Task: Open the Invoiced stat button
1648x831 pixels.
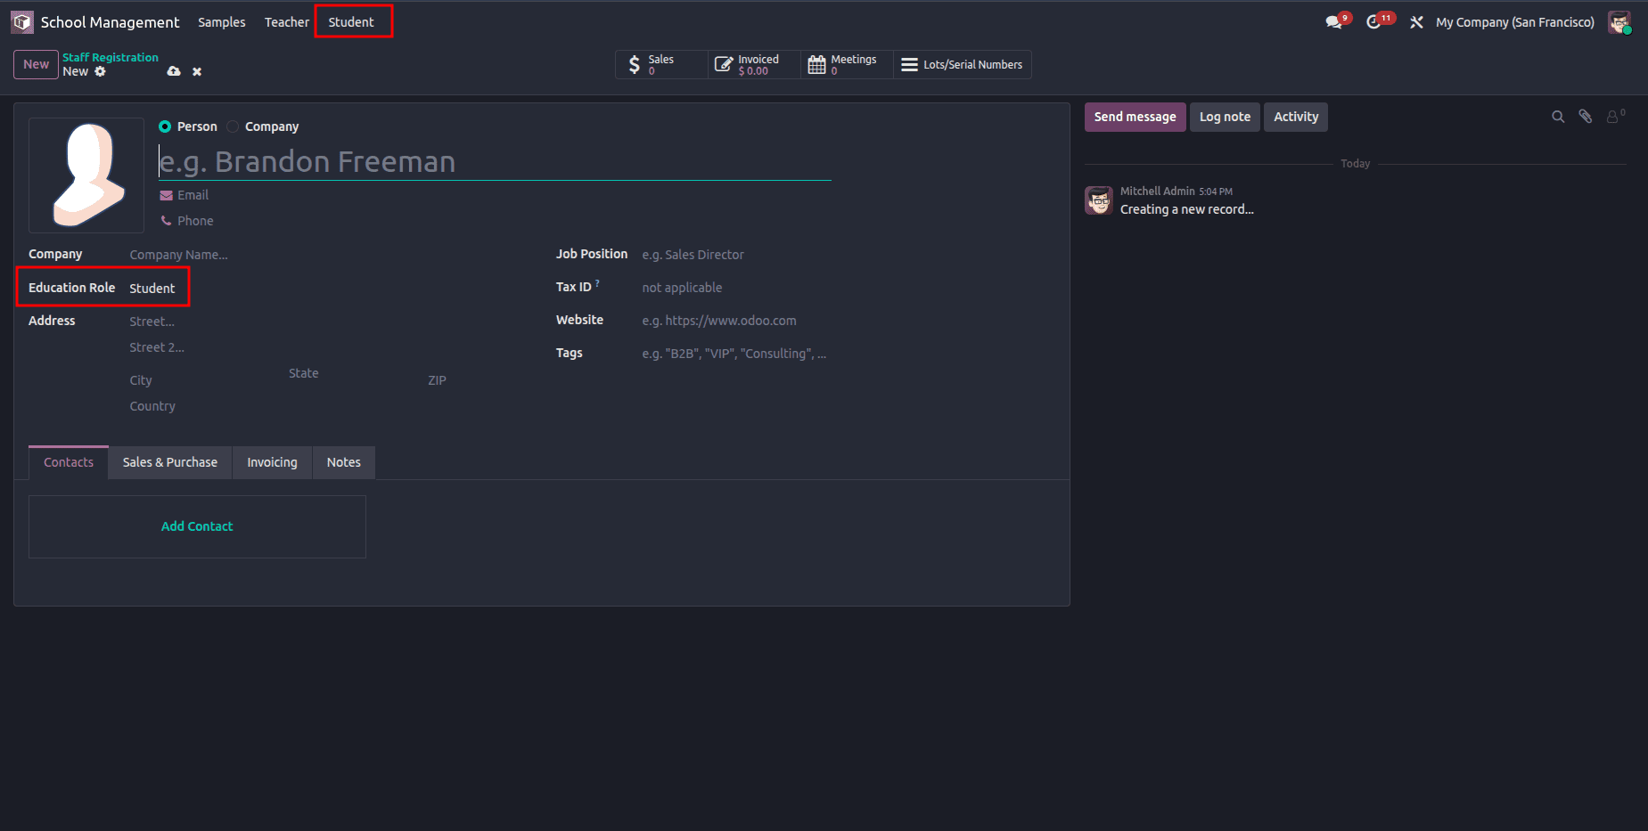Action: [755, 64]
